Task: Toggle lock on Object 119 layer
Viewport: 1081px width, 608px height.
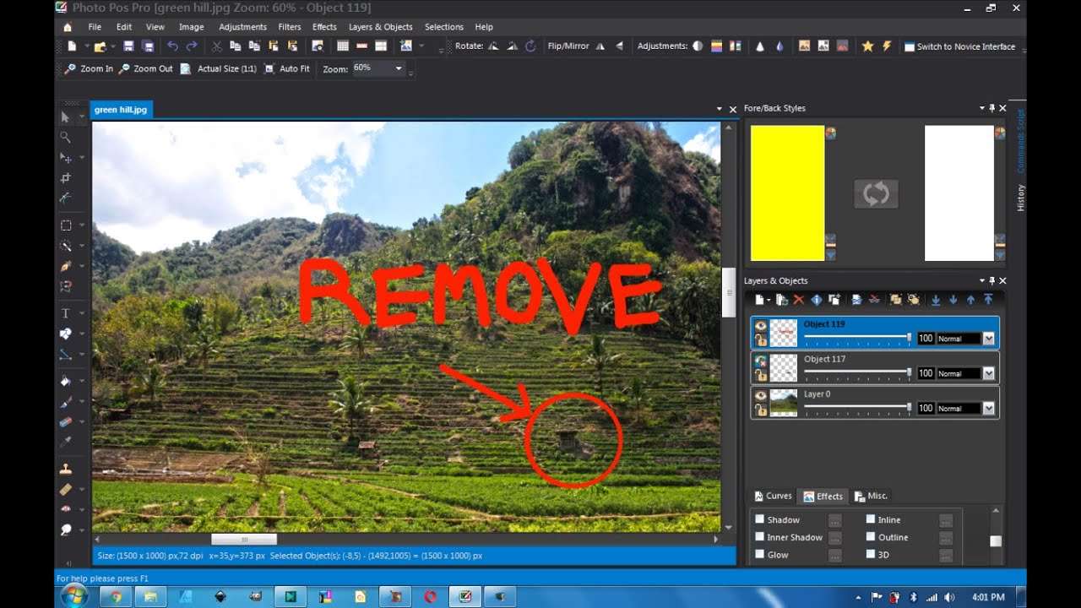Action: pyautogui.click(x=761, y=339)
